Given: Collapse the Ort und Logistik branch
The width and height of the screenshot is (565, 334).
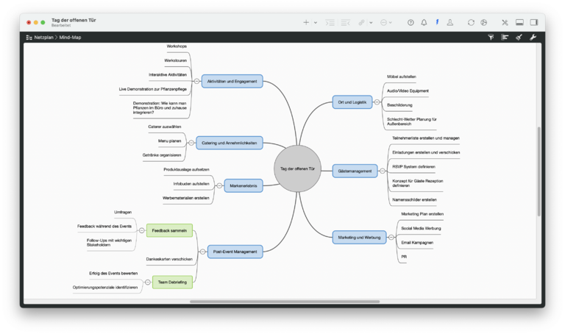Looking at the screenshot, I should point(377,102).
